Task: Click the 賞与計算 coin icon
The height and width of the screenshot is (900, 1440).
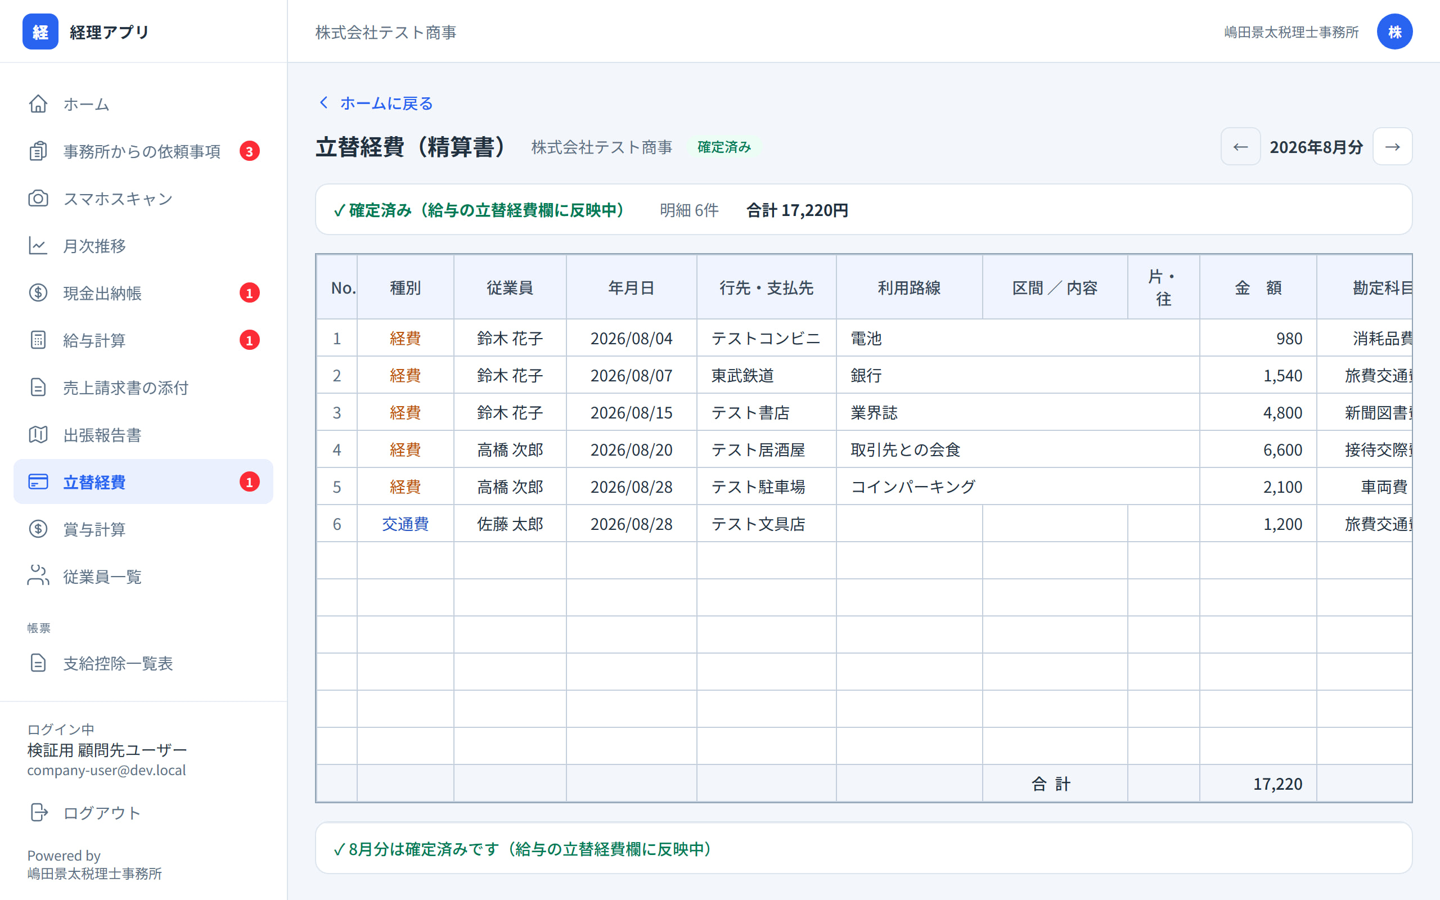Action: click(x=38, y=529)
